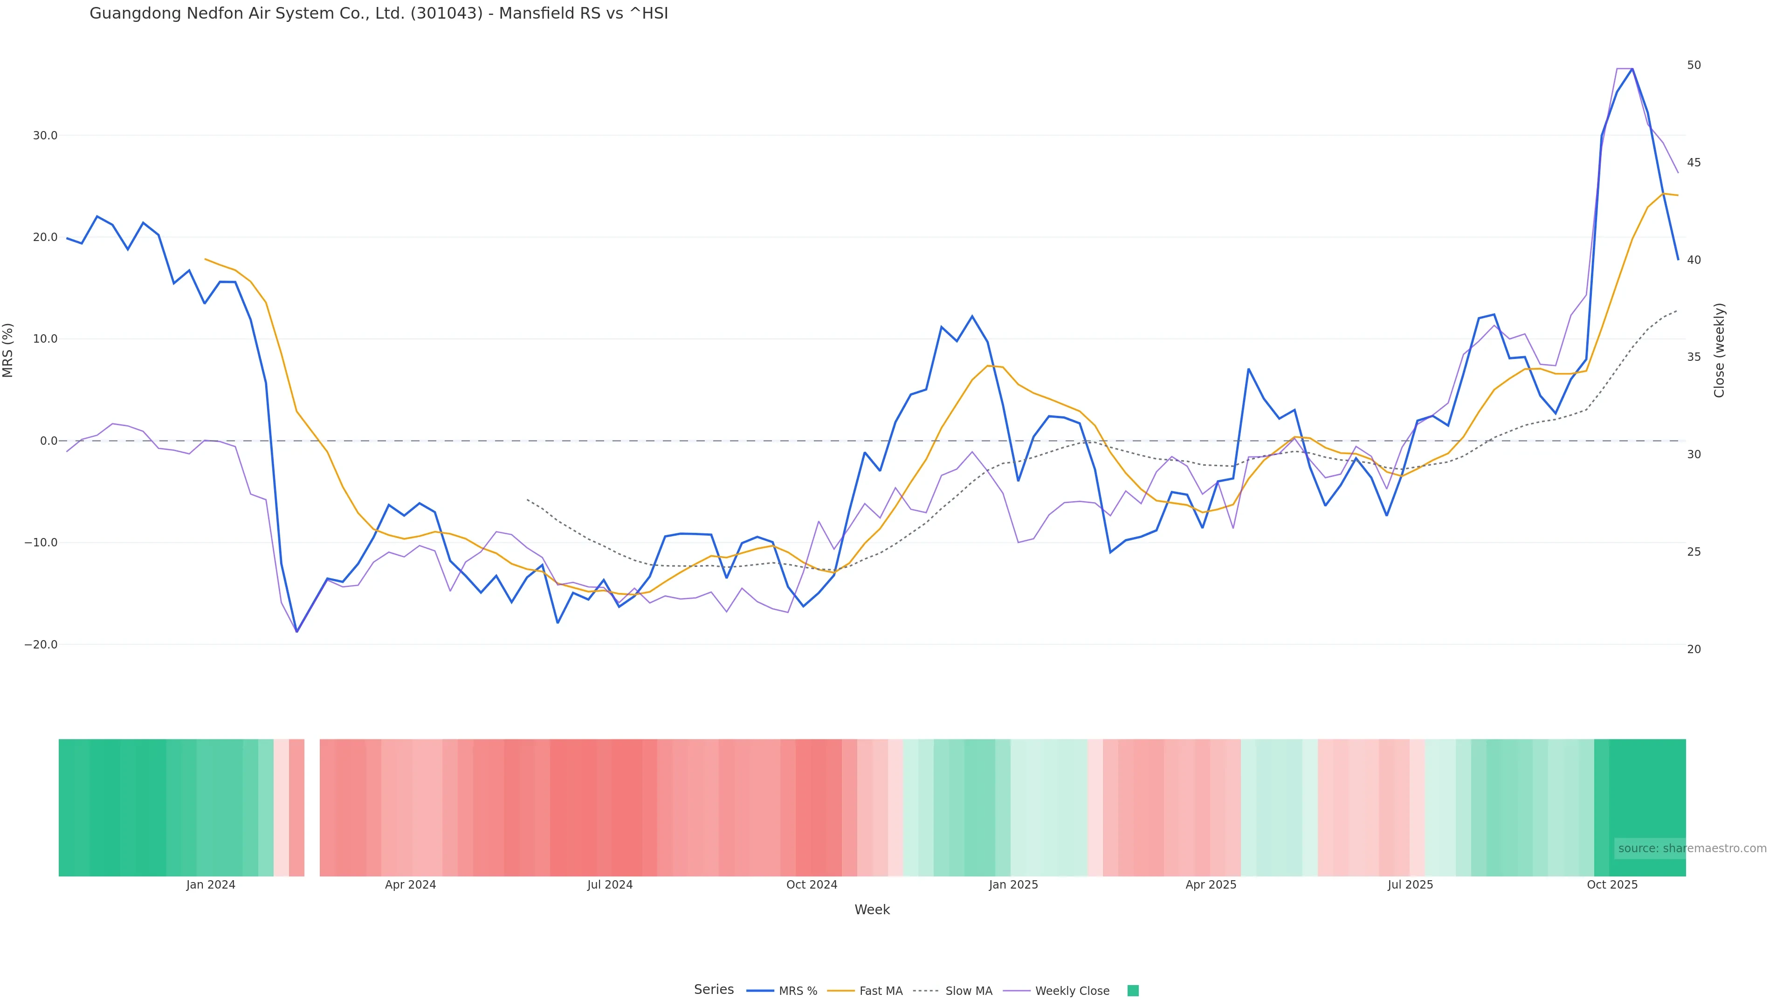Click the Oct 2024 x-axis tick label
This screenshot has width=1790, height=1007.
click(x=812, y=885)
